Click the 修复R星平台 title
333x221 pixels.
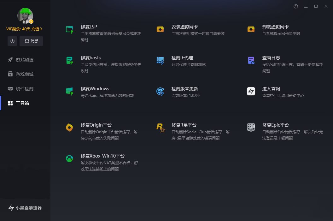(184, 125)
